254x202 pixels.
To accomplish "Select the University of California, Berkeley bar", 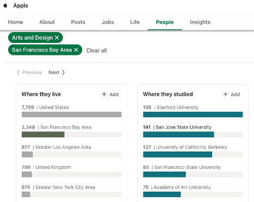I will 193,154.
